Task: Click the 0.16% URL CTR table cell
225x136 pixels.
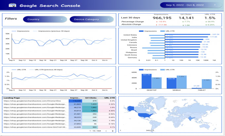Action: (x=107, y=124)
